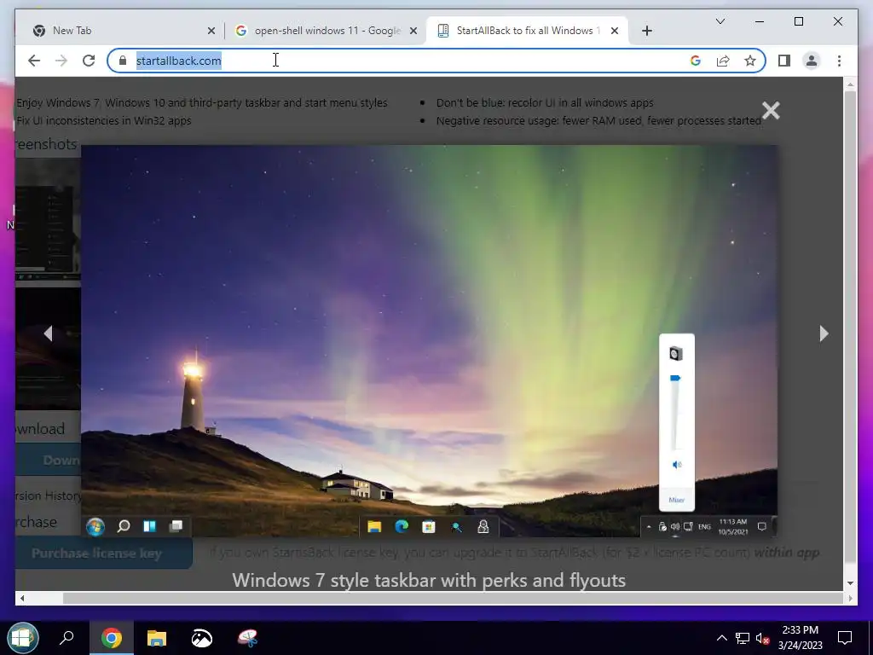Toggle Chrome side panel

click(x=784, y=61)
